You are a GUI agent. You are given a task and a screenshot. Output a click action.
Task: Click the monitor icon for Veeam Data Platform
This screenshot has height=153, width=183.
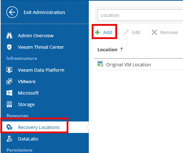point(9,70)
